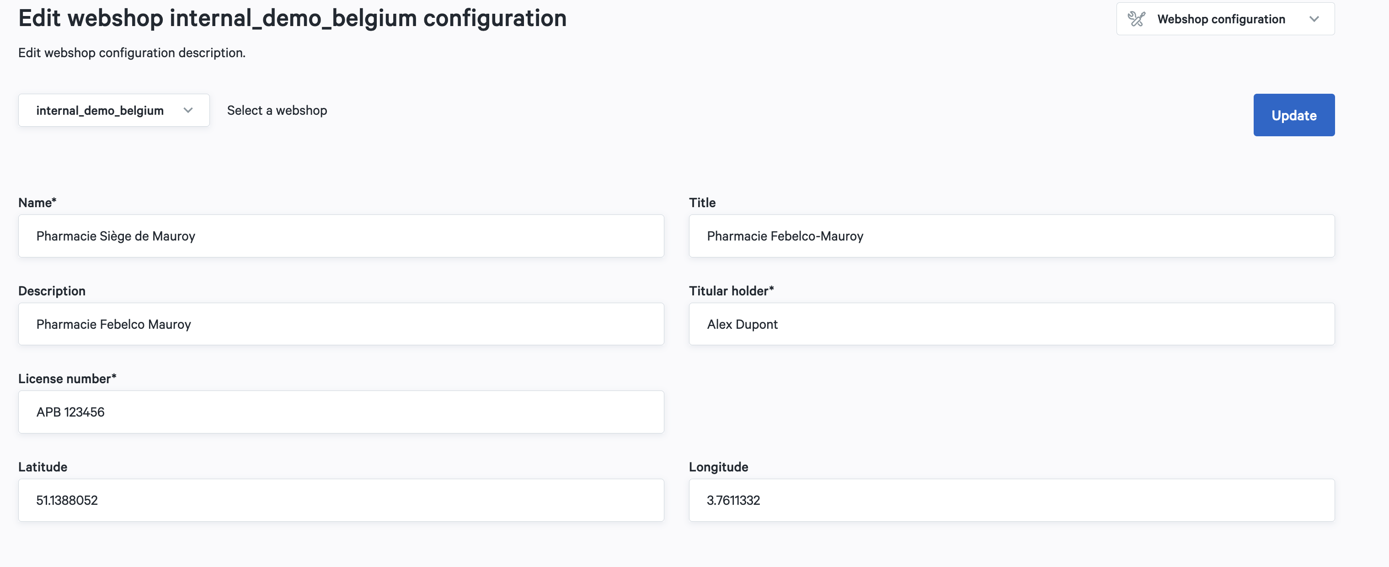Click the Select a webshop label
This screenshot has height=567, width=1389.
[x=277, y=111]
